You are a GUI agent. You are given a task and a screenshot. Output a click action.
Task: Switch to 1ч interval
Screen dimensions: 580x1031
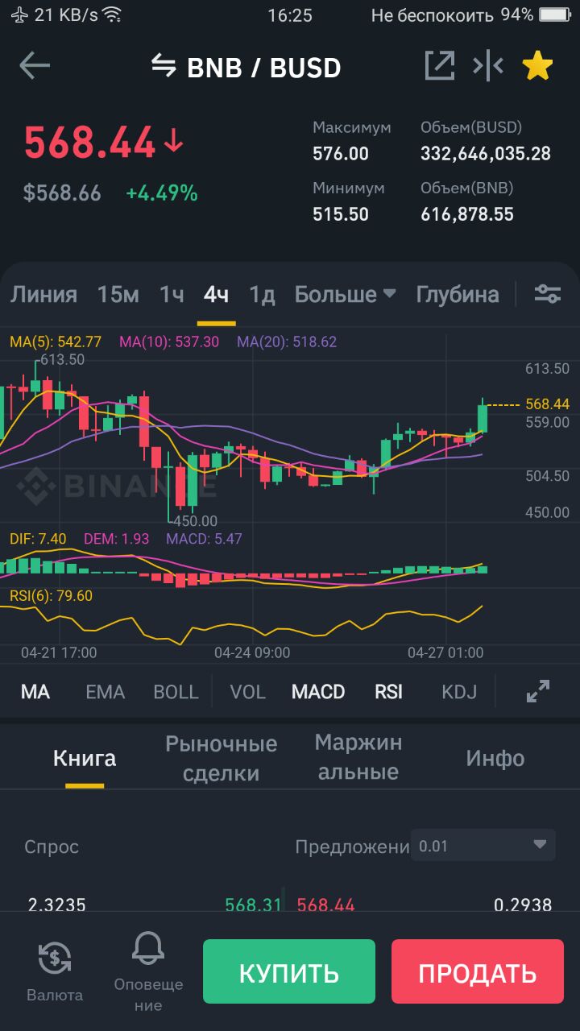click(x=172, y=294)
